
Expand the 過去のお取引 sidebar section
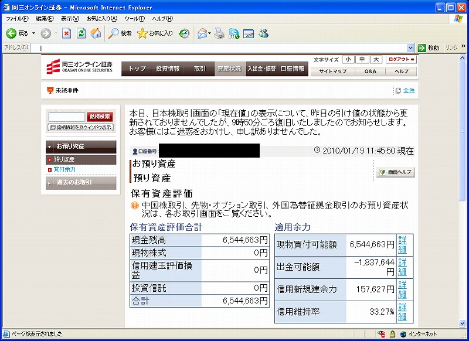point(81,182)
